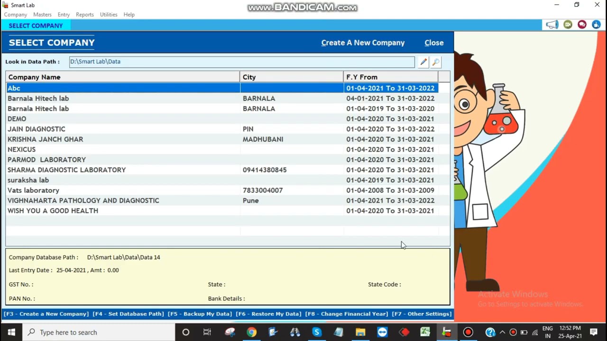Open the Windows Start menu

click(x=11, y=332)
